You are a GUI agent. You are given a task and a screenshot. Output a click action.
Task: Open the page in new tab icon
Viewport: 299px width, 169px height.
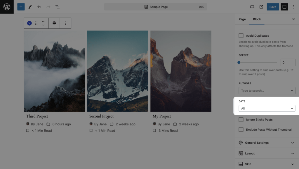point(261,7)
